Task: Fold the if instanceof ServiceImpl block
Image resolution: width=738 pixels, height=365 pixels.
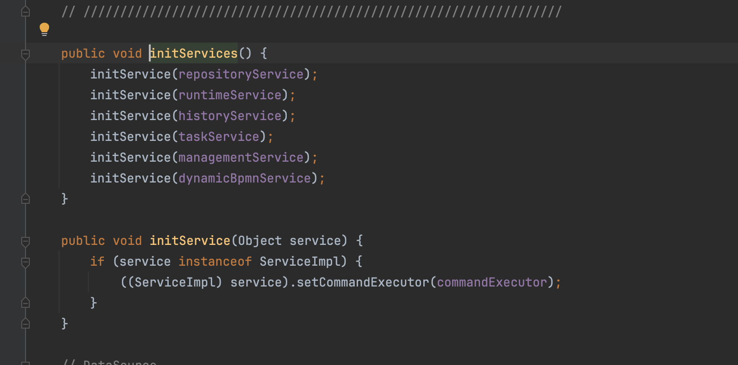Action: [26, 262]
